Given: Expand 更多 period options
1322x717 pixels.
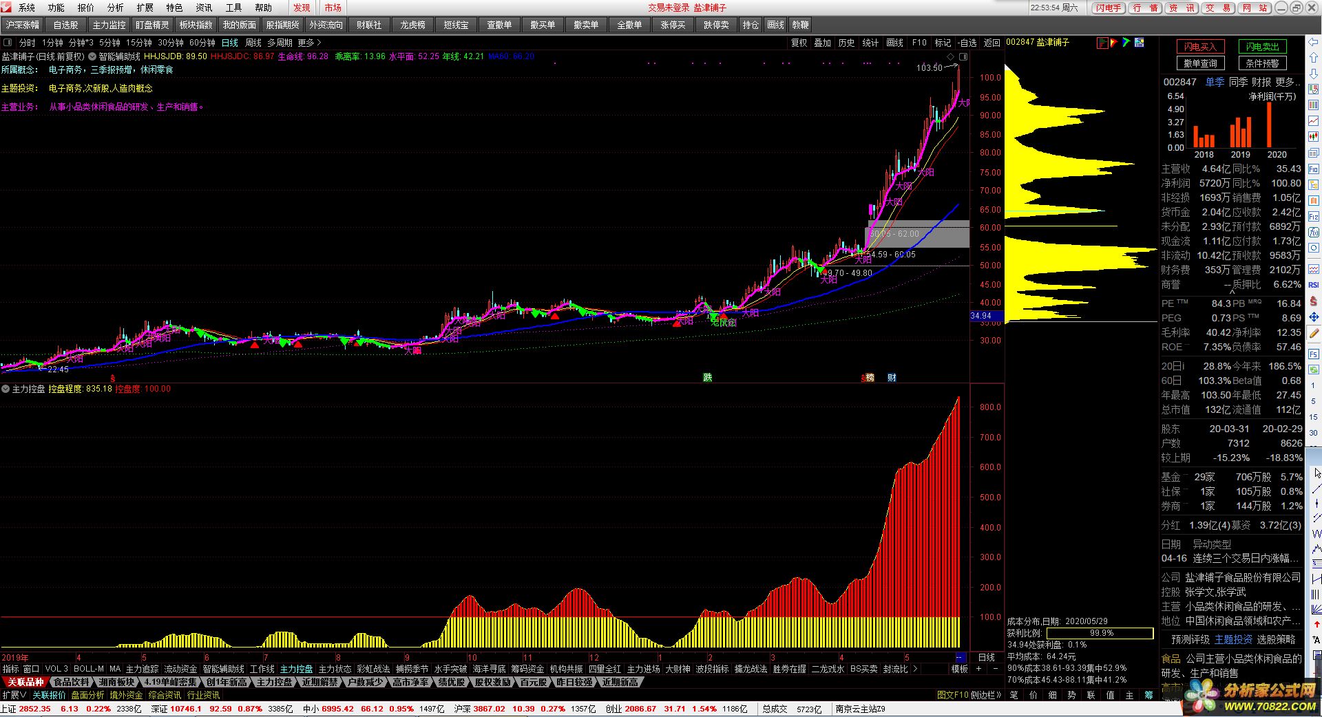Looking at the screenshot, I should [309, 43].
